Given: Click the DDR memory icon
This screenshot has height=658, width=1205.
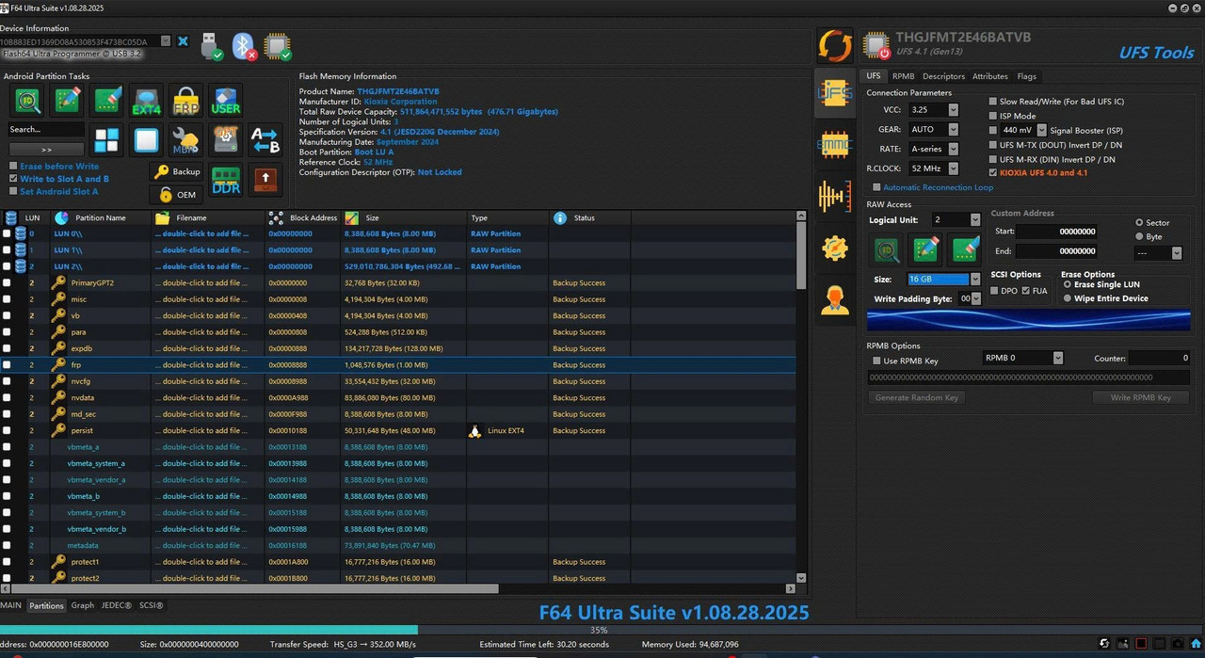Looking at the screenshot, I should [x=226, y=180].
